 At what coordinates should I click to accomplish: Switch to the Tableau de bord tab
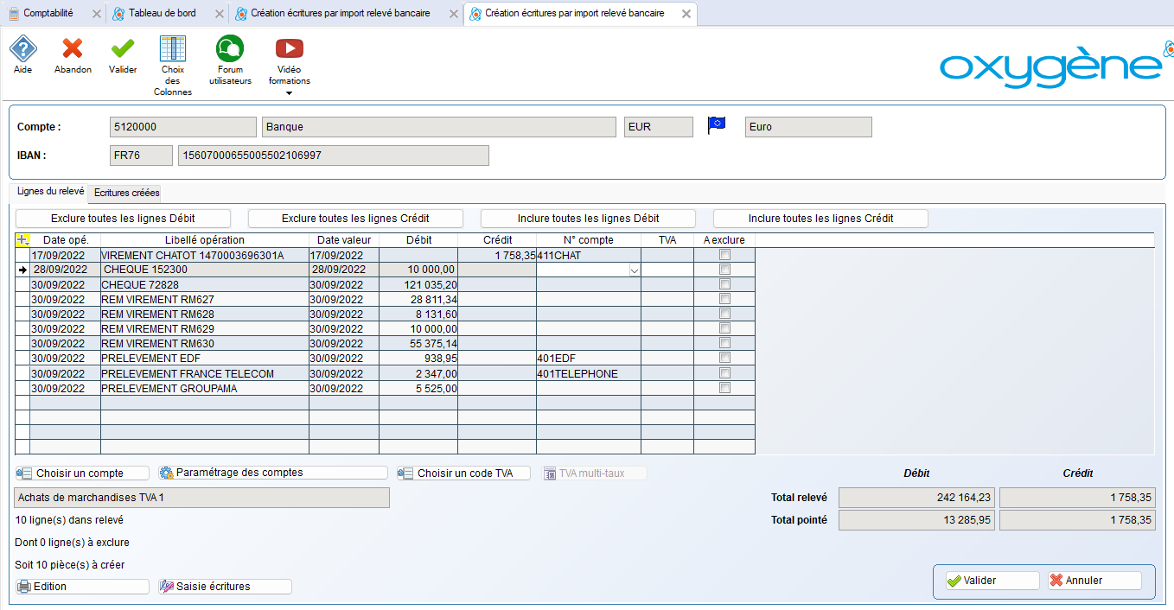click(162, 14)
